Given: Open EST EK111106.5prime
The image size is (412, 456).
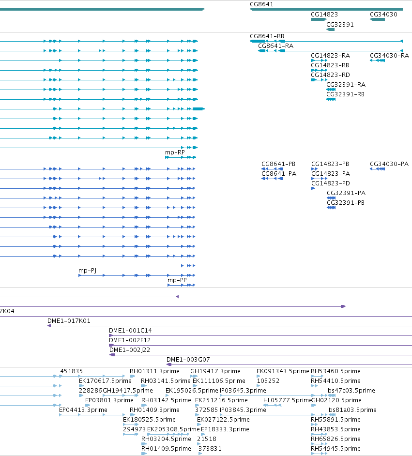Looking at the screenshot, I should tap(219, 381).
